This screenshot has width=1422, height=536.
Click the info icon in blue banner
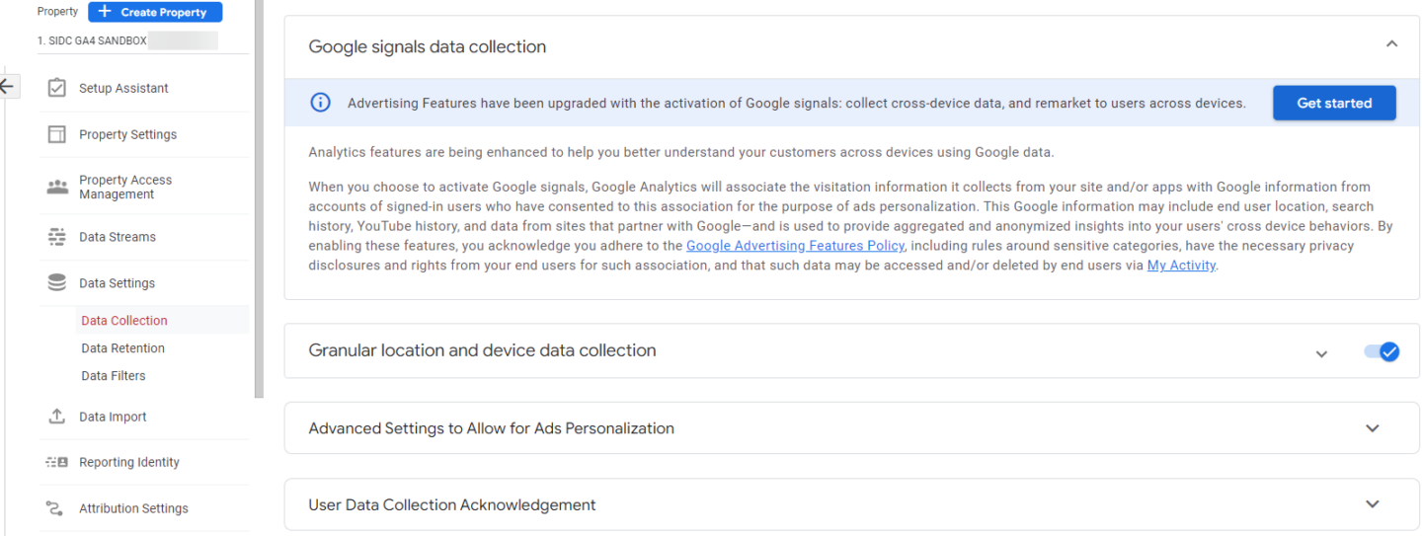tap(321, 103)
